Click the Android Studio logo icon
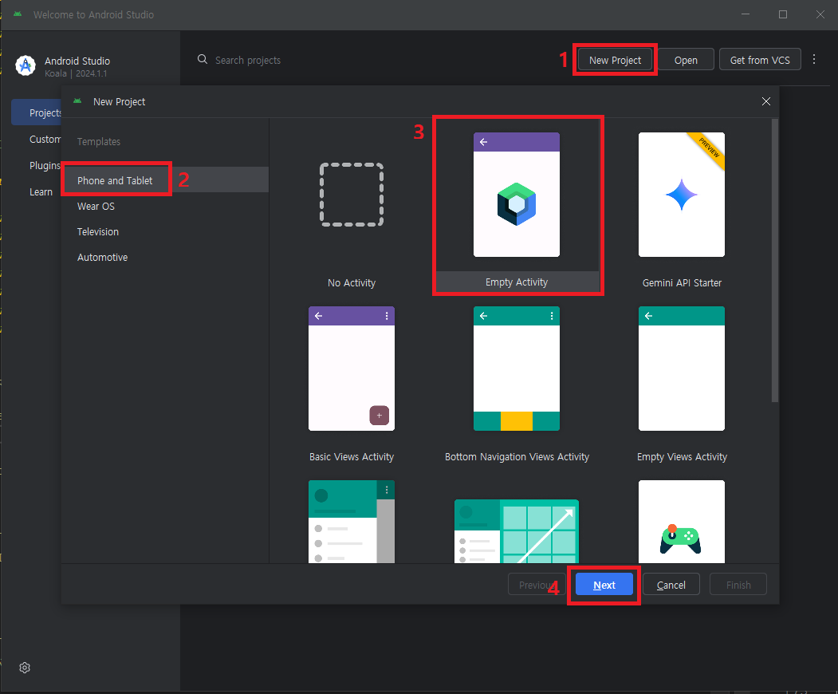838x694 pixels. coord(26,65)
